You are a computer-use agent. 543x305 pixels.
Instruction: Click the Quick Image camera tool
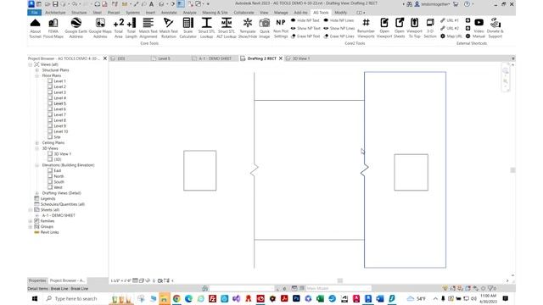tap(265, 28)
